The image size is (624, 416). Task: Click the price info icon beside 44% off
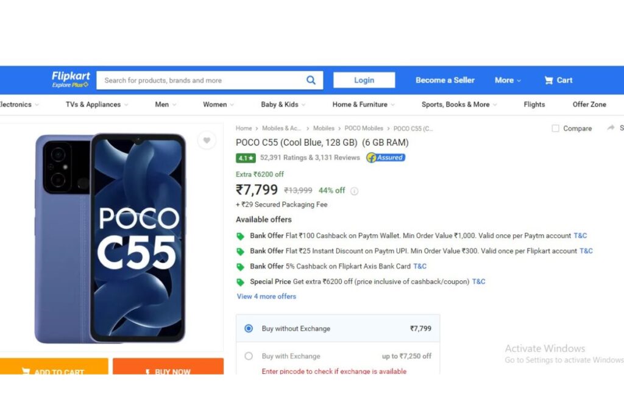point(354,191)
